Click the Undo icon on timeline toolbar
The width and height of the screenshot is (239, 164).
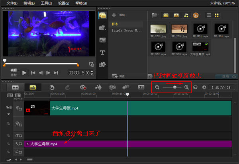(52, 87)
